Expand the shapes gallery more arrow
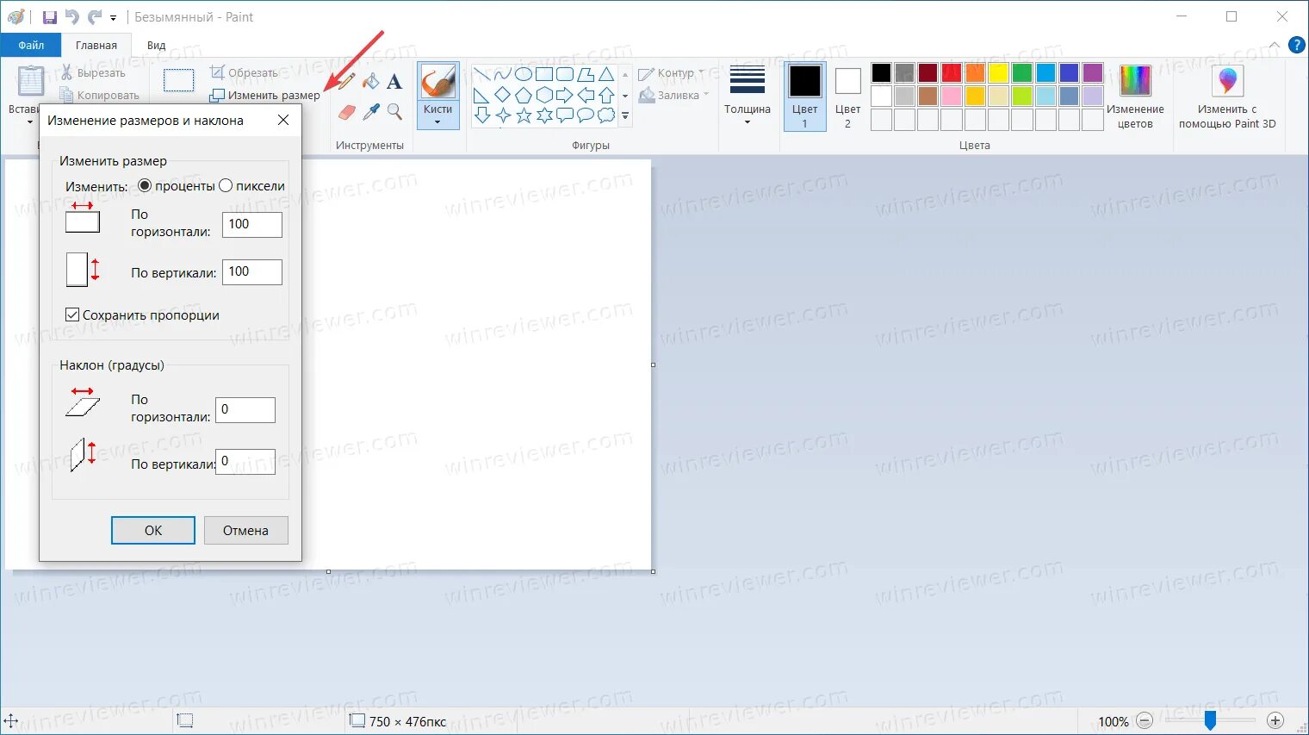The image size is (1309, 735). coord(625,115)
